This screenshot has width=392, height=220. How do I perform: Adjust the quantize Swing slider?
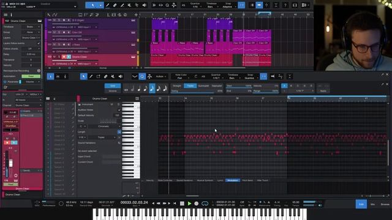tap(197, 91)
